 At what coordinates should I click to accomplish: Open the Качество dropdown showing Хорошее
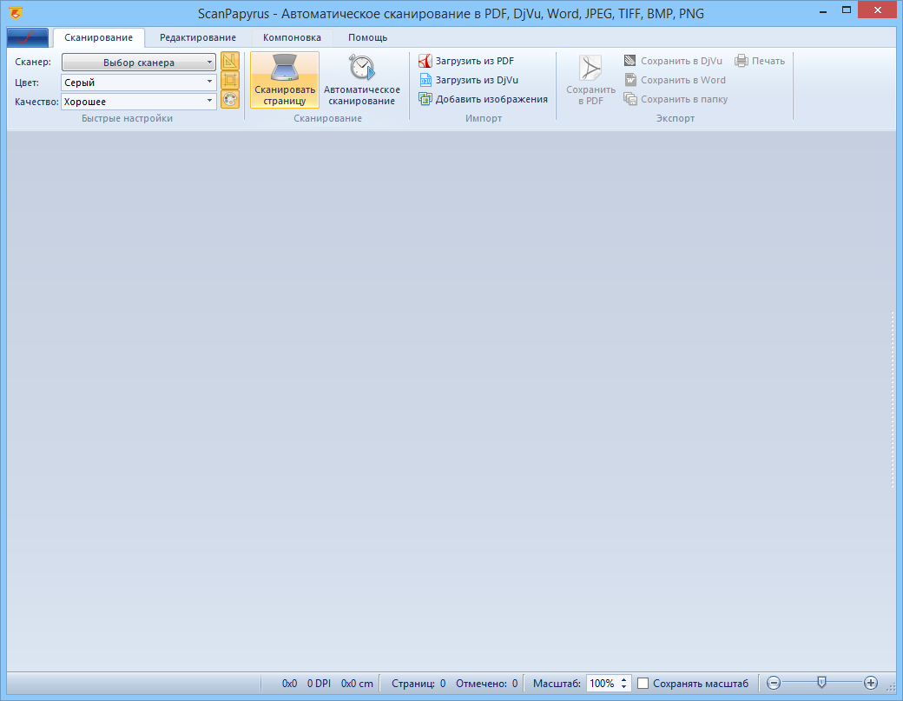pos(139,102)
